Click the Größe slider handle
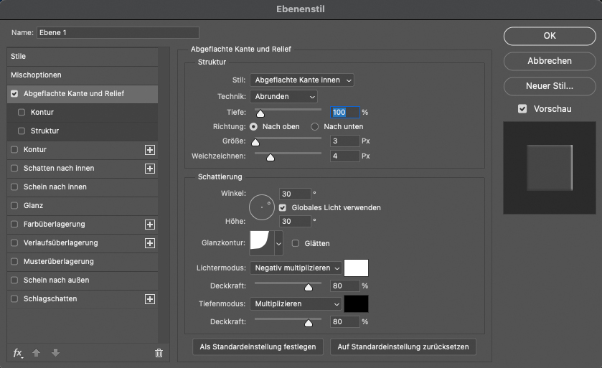602x368 pixels. tap(255, 142)
